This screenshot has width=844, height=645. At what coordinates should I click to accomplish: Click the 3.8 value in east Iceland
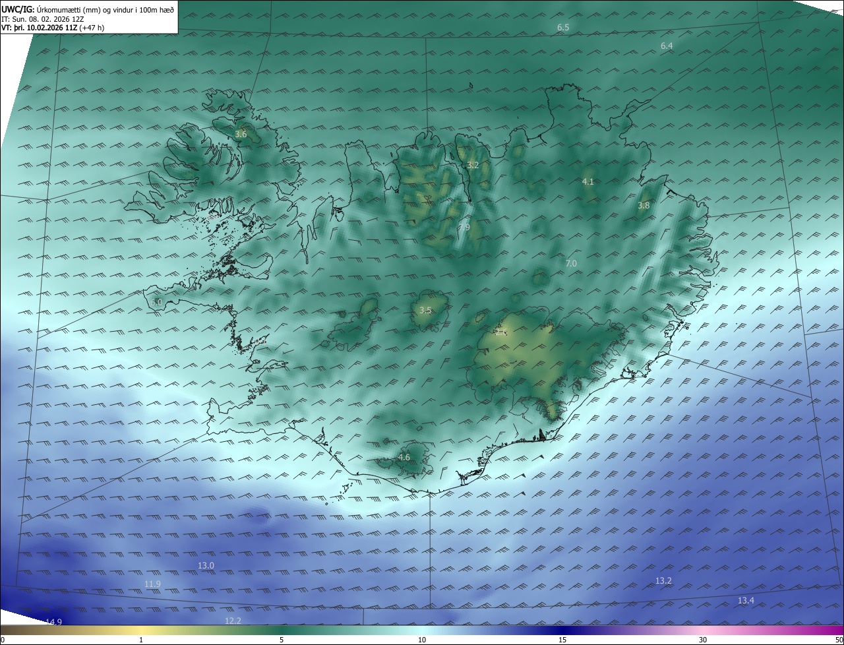click(644, 206)
